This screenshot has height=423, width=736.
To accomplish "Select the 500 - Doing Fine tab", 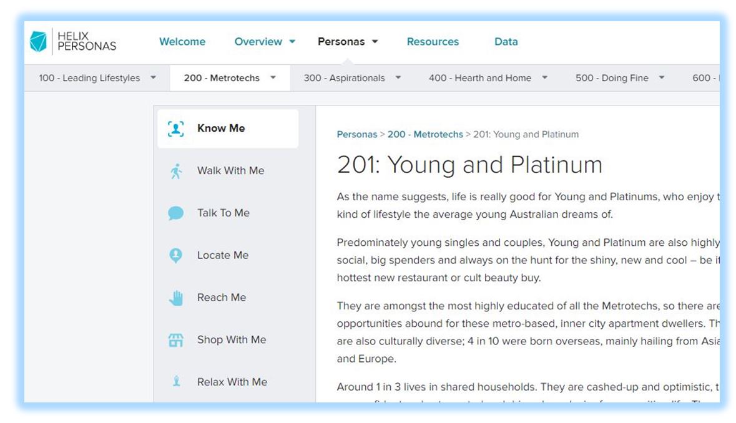I will (x=611, y=78).
